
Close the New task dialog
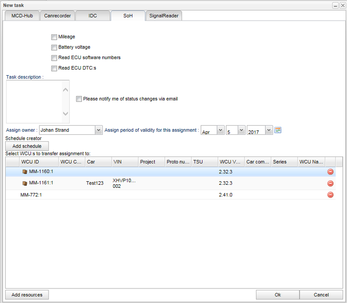pyautogui.click(x=342, y=5)
